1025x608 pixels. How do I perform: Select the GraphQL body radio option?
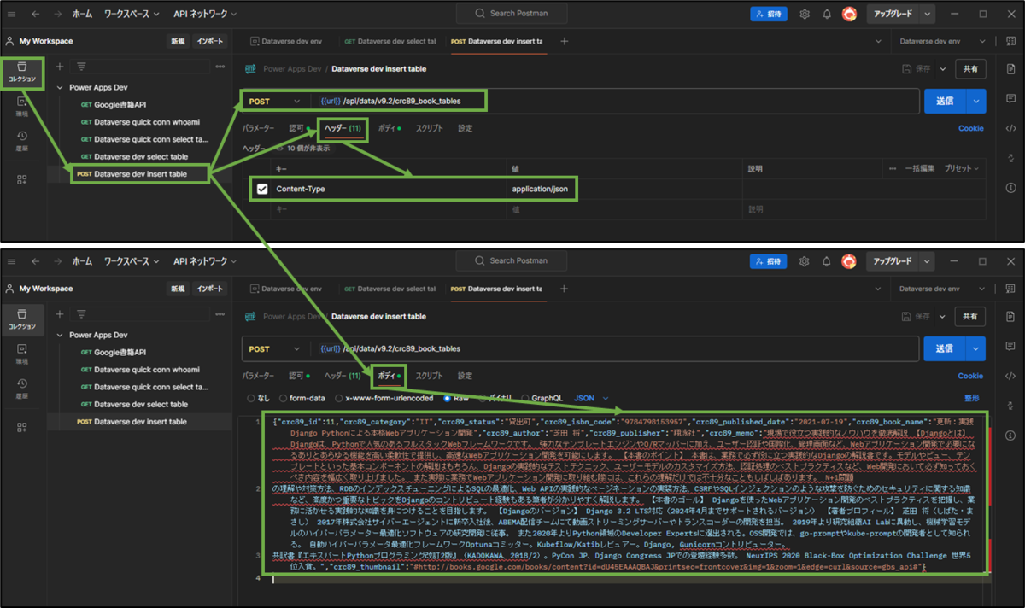pos(542,398)
